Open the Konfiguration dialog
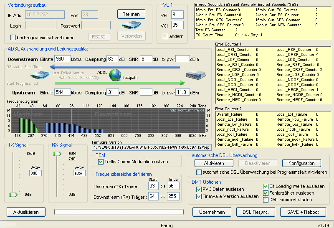The height and width of the screenshot is (228, 334). pyautogui.click(x=301, y=163)
